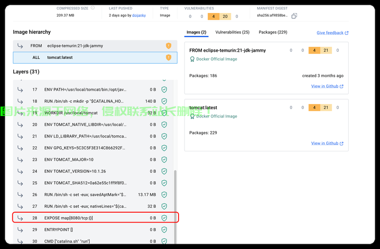Click the 13.17 MB size on layer 26

point(147,194)
